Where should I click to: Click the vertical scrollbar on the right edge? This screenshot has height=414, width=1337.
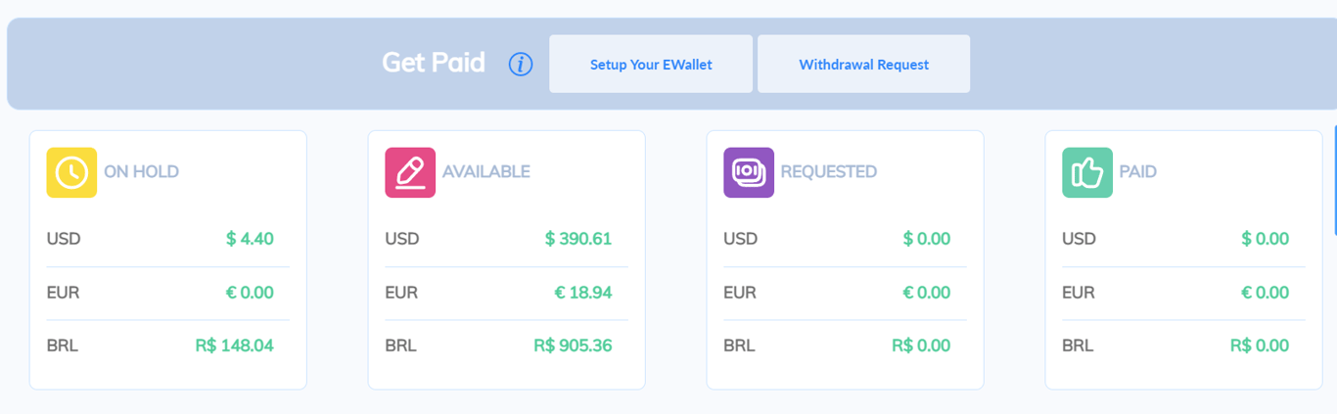pyautogui.click(x=1334, y=181)
